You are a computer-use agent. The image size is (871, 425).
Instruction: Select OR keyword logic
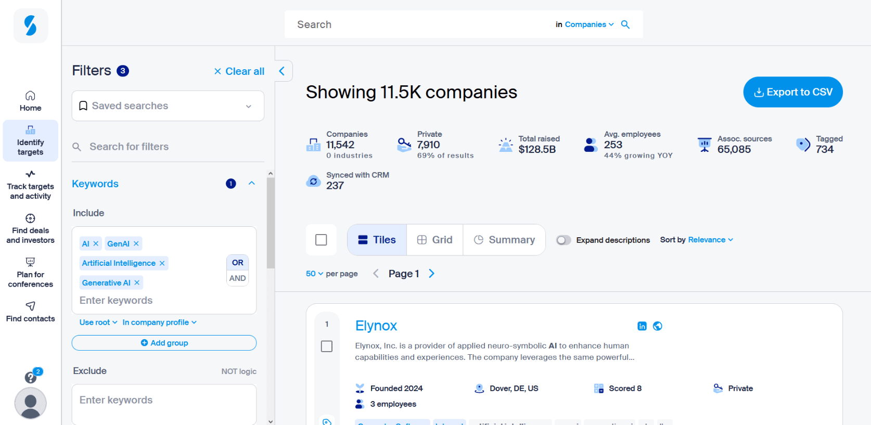tap(237, 263)
